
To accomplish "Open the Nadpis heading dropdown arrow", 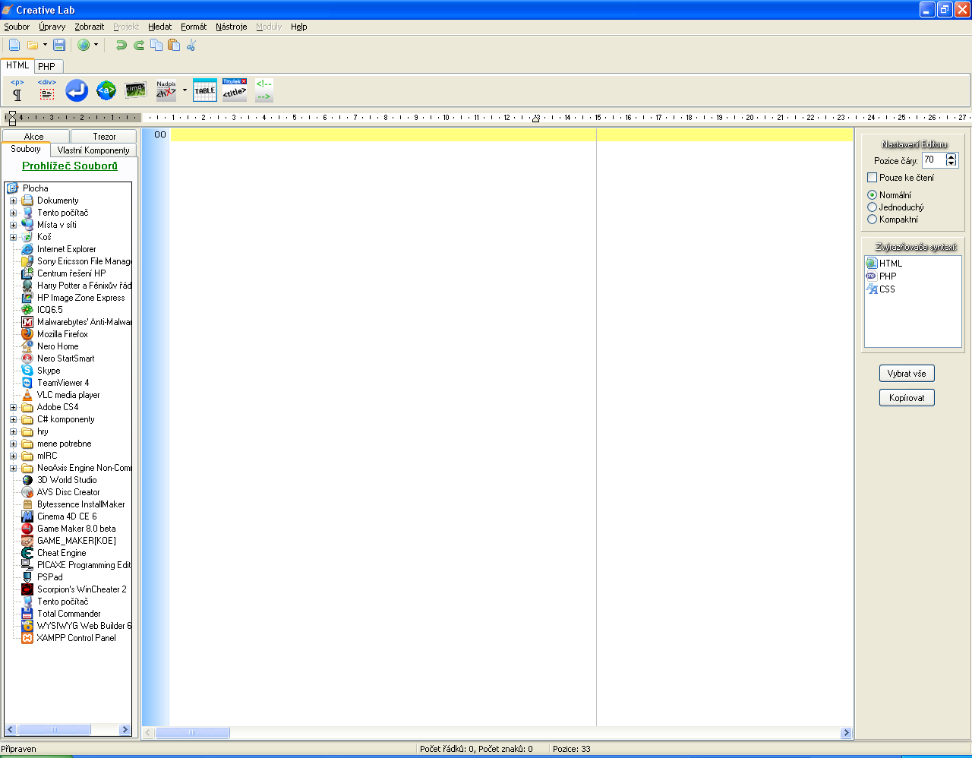I will tap(185, 90).
